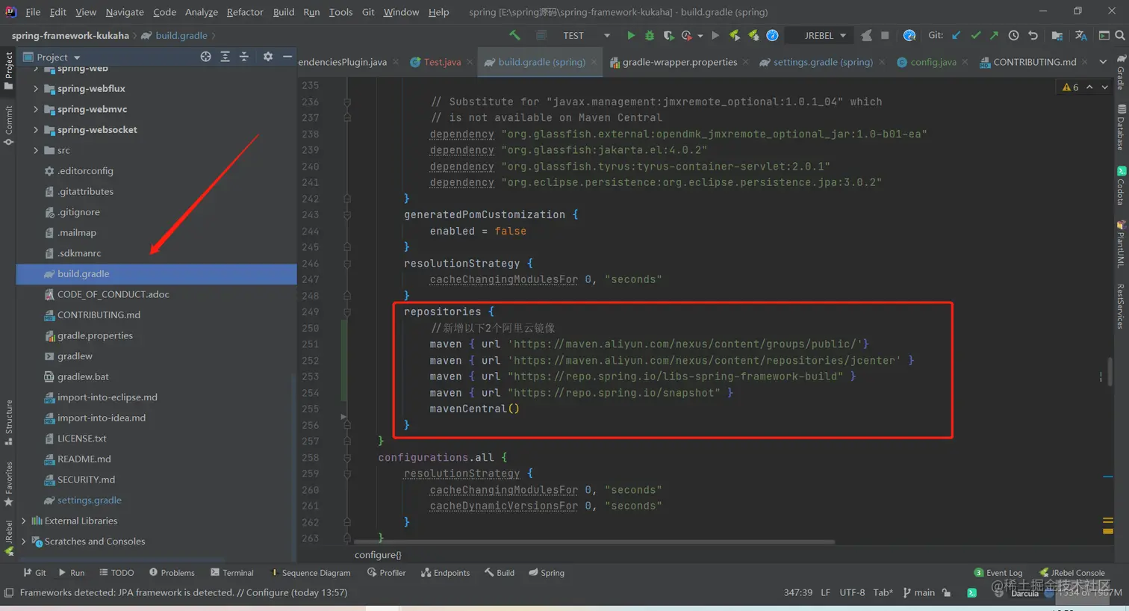Click the green Run button in toolbar
This screenshot has width=1129, height=611.
pyautogui.click(x=631, y=35)
